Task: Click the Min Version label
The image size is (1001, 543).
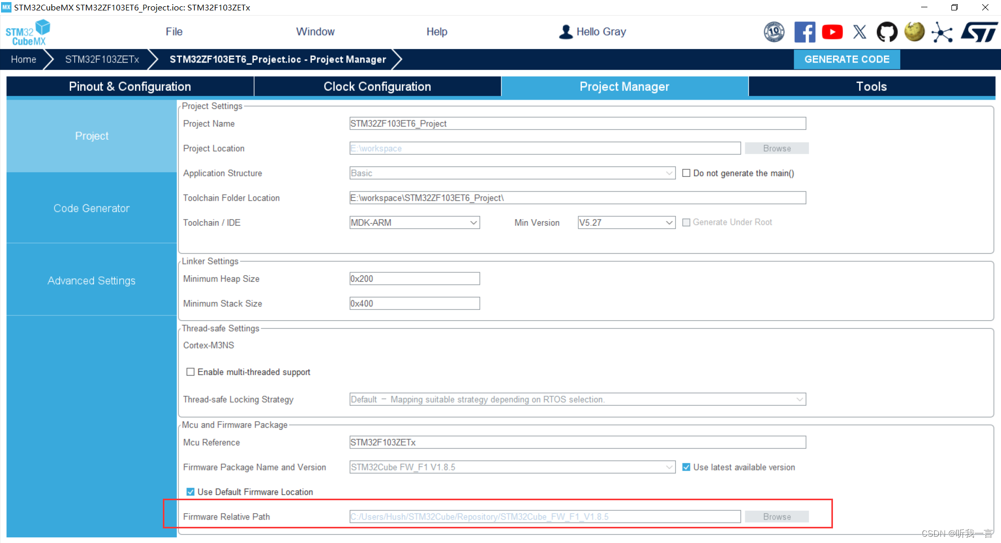Action: pos(537,223)
